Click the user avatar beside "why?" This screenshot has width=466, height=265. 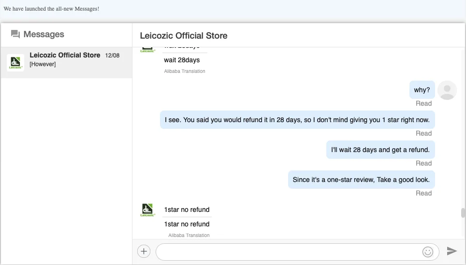coord(447,90)
